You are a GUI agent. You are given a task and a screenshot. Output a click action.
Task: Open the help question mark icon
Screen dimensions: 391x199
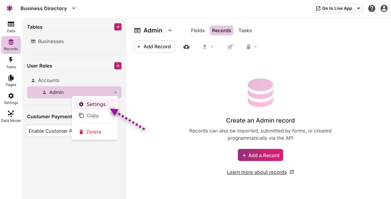pos(371,8)
